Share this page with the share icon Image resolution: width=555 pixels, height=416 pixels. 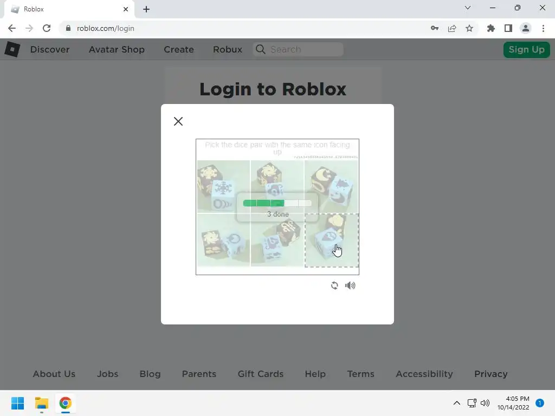tap(452, 28)
